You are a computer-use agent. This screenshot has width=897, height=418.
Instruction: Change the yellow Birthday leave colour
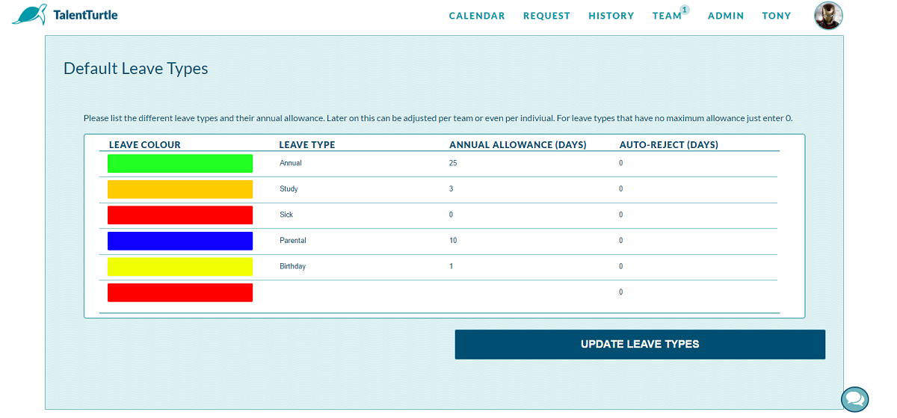point(180,266)
